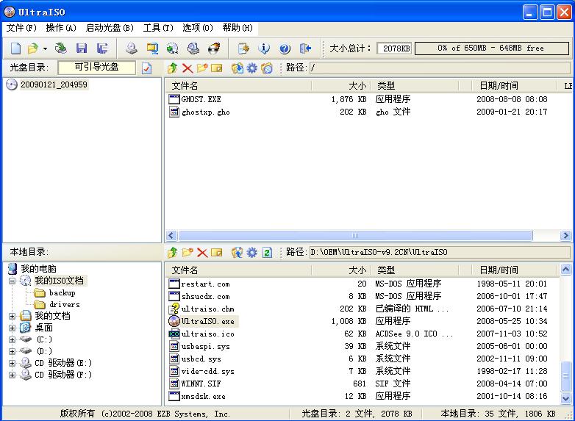
Task: Sort disc files by 文件名 column
Action: [x=238, y=86]
